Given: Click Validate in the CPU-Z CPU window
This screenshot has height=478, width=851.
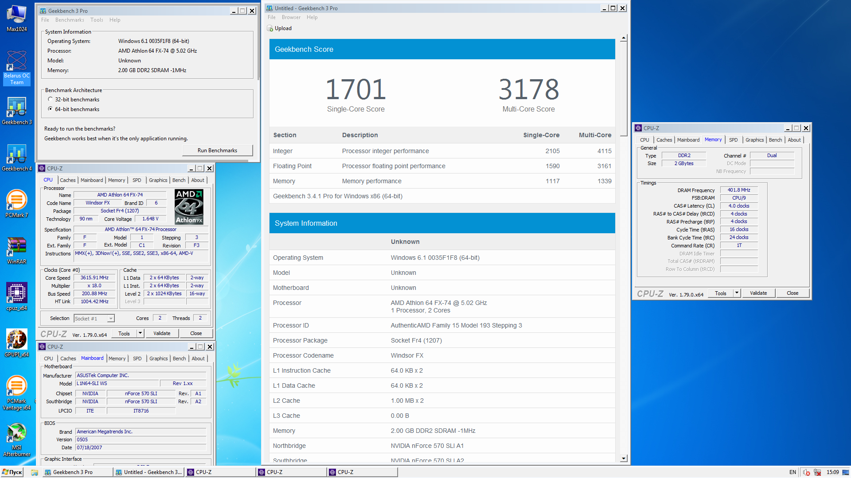Looking at the screenshot, I should pyautogui.click(x=162, y=333).
